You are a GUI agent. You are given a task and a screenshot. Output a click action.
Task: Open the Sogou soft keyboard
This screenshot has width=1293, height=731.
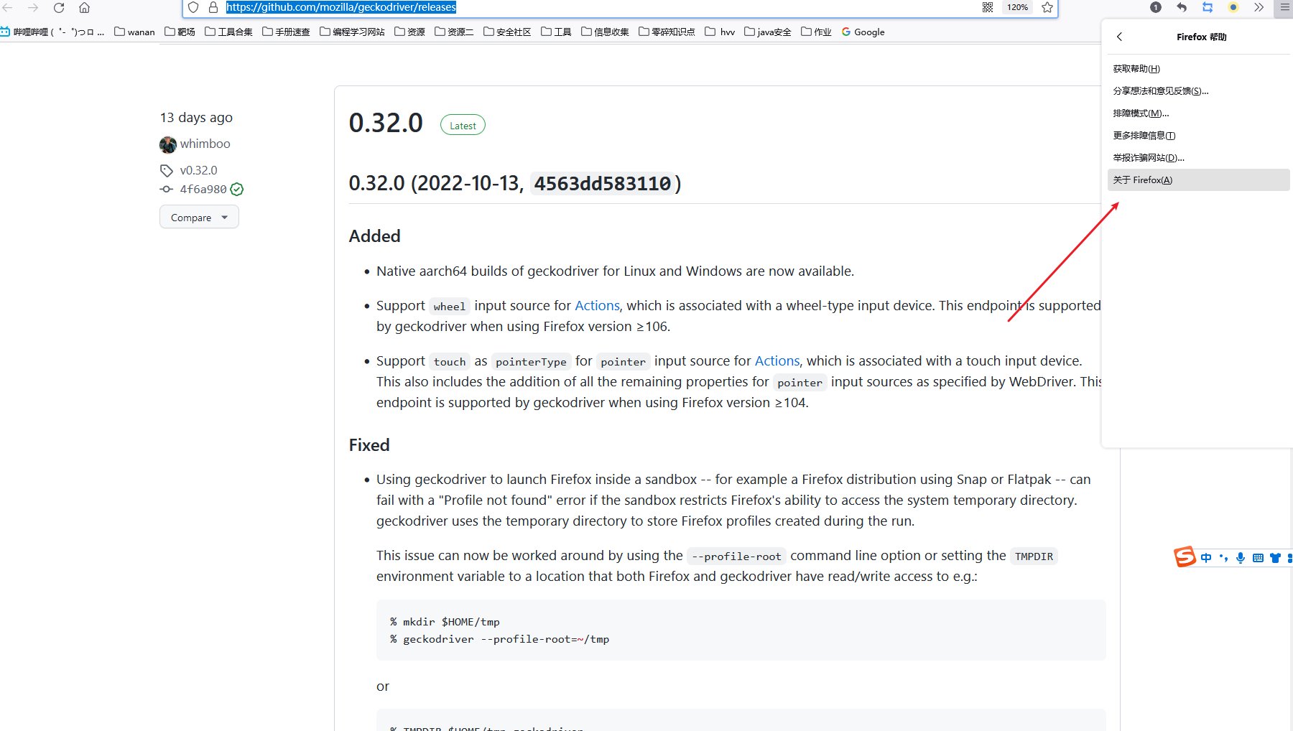(1258, 558)
